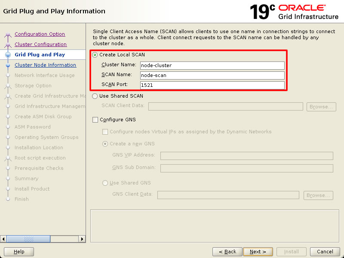Click the Create ASM Disk Group step
The image size is (344, 258).
point(43,117)
